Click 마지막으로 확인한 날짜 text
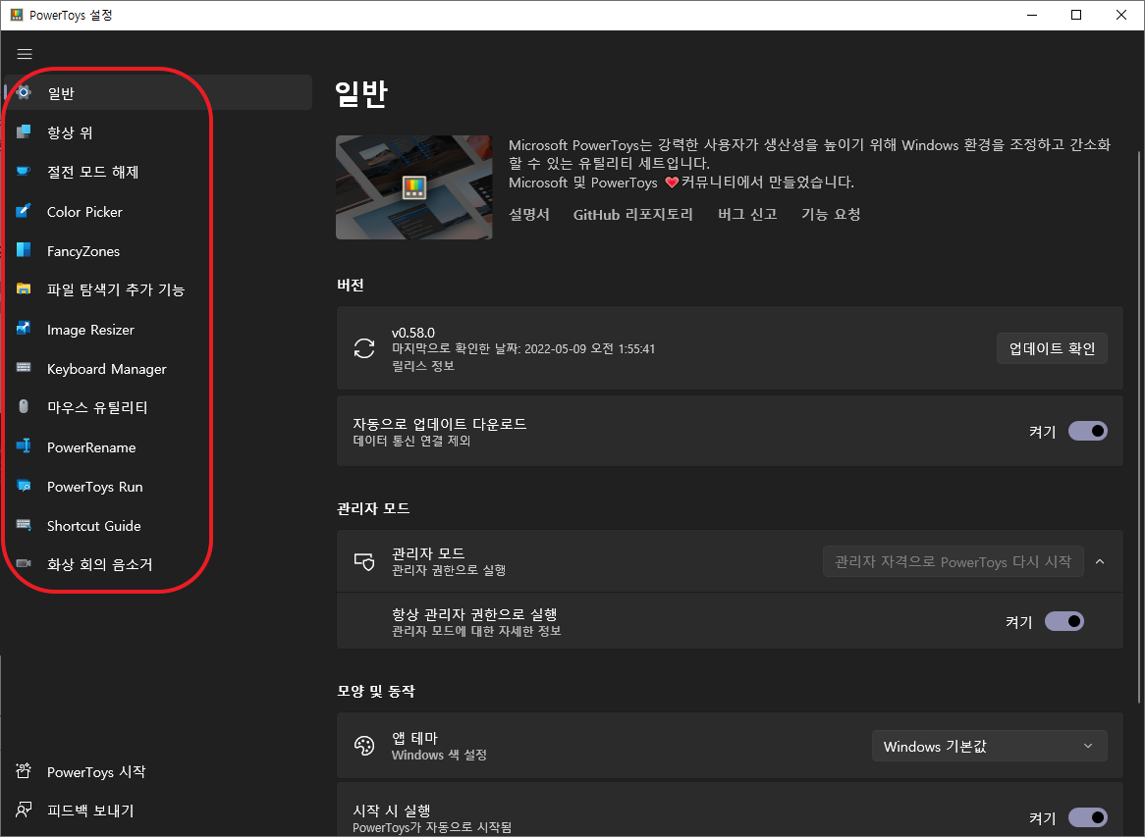1145x837 pixels. point(522,348)
